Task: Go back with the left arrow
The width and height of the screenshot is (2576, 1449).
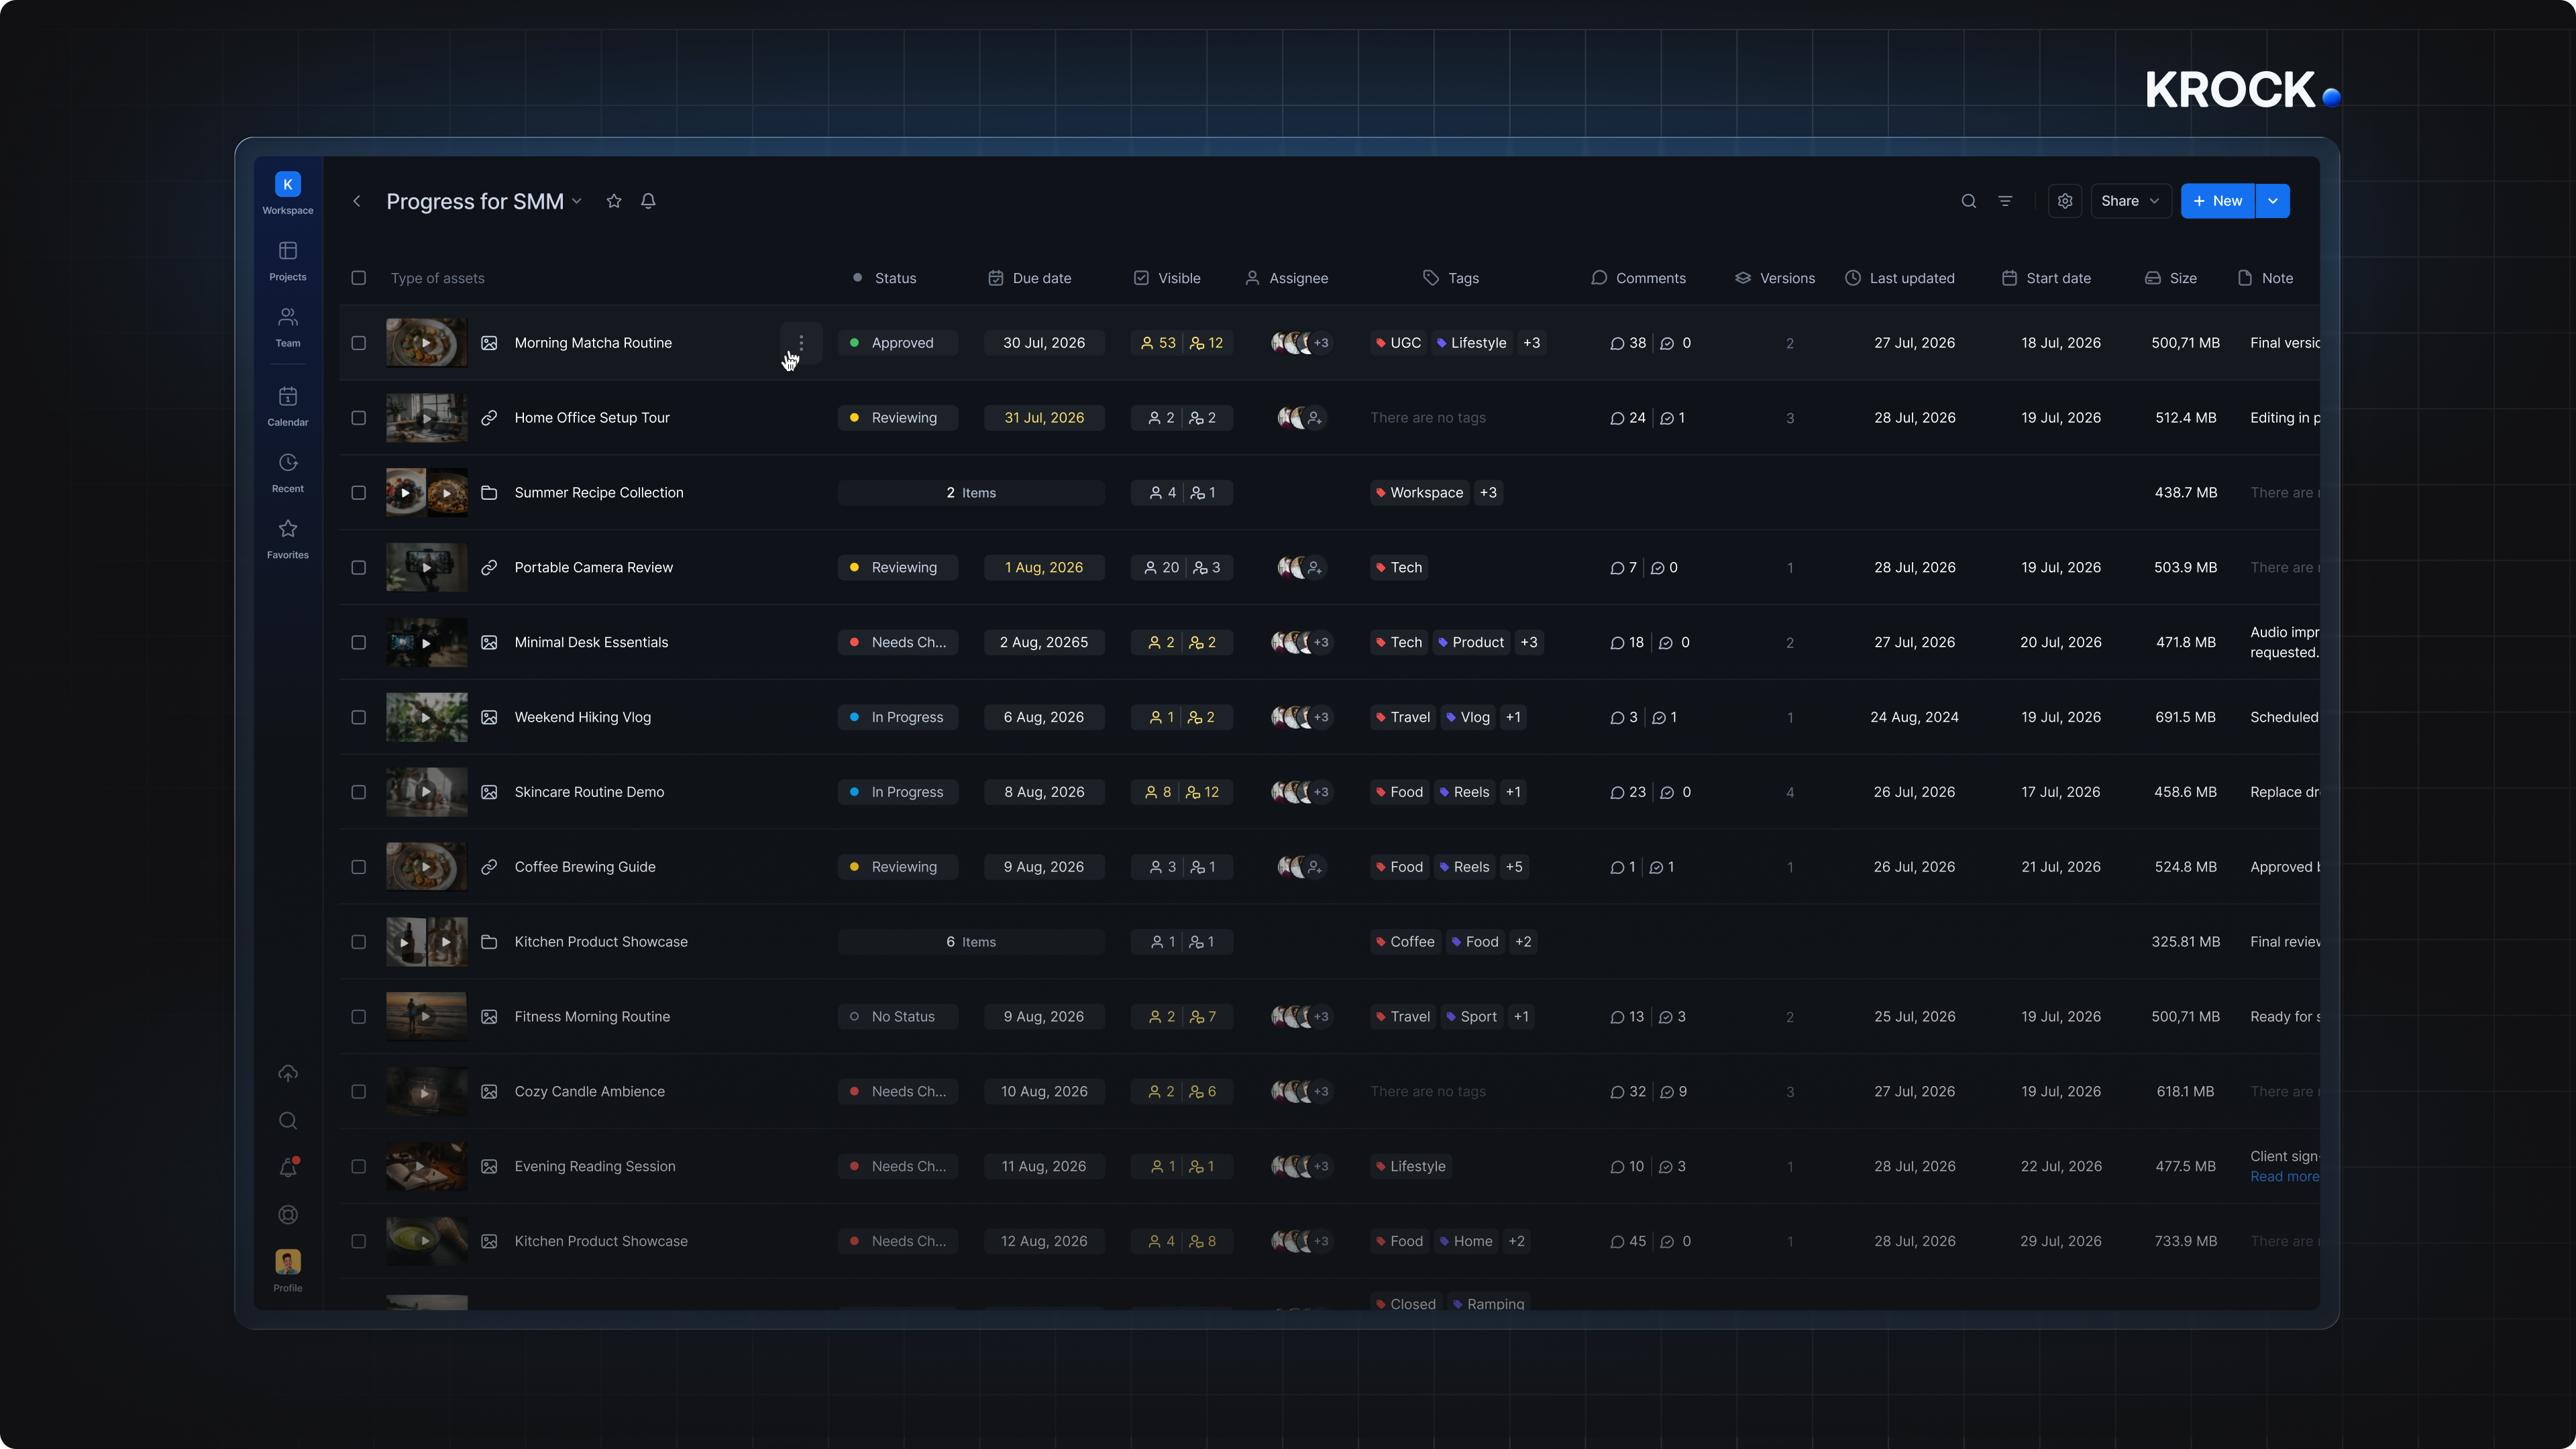Action: 356,201
